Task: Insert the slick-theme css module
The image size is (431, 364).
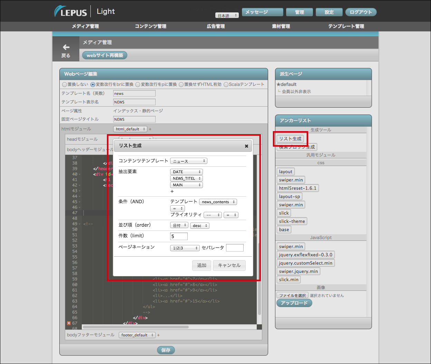Action: coord(292,221)
